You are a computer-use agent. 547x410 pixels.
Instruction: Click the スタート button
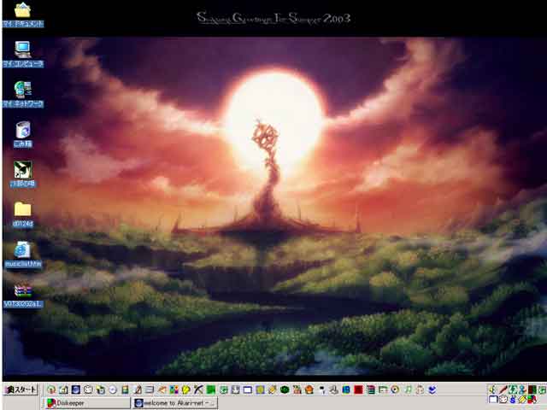click(21, 390)
